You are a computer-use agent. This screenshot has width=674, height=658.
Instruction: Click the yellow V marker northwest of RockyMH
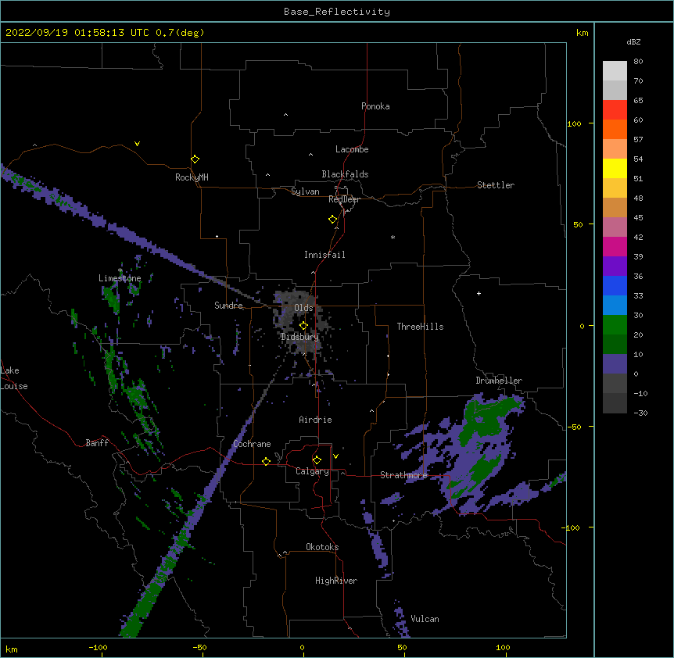[x=137, y=144]
